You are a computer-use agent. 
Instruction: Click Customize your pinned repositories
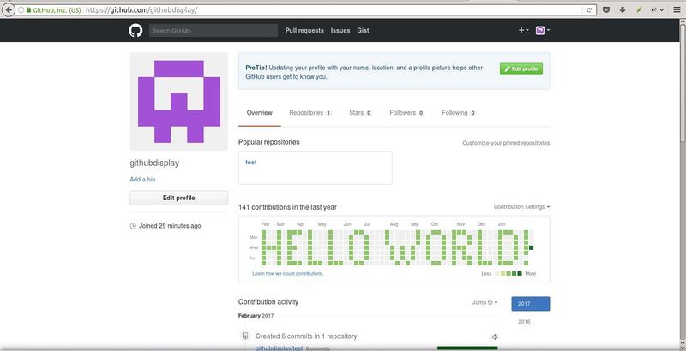tap(506, 143)
